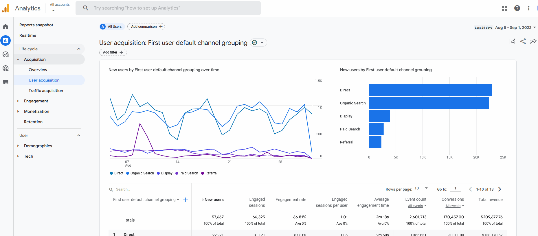Toggle the Paid Search legend item
538x236 pixels.
187,173
